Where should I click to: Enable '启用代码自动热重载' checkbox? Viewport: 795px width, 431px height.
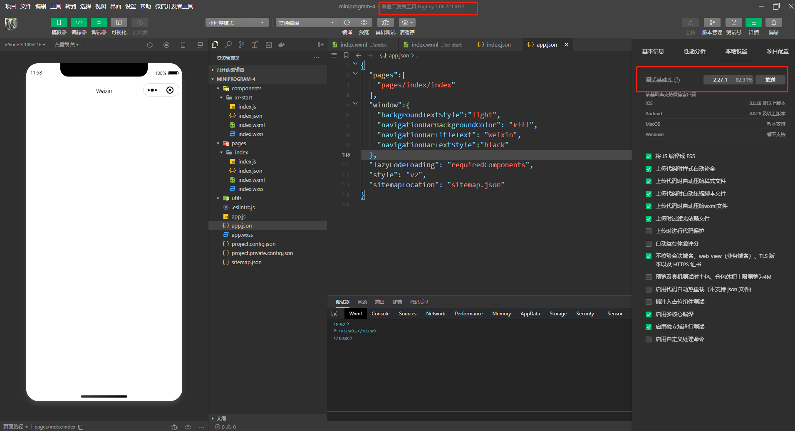pyautogui.click(x=649, y=290)
